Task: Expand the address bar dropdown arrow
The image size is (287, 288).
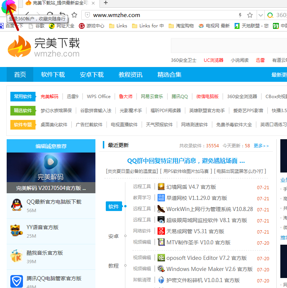Action: click(260, 15)
